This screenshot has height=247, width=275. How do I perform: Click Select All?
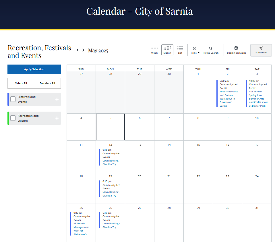[x=21, y=83]
